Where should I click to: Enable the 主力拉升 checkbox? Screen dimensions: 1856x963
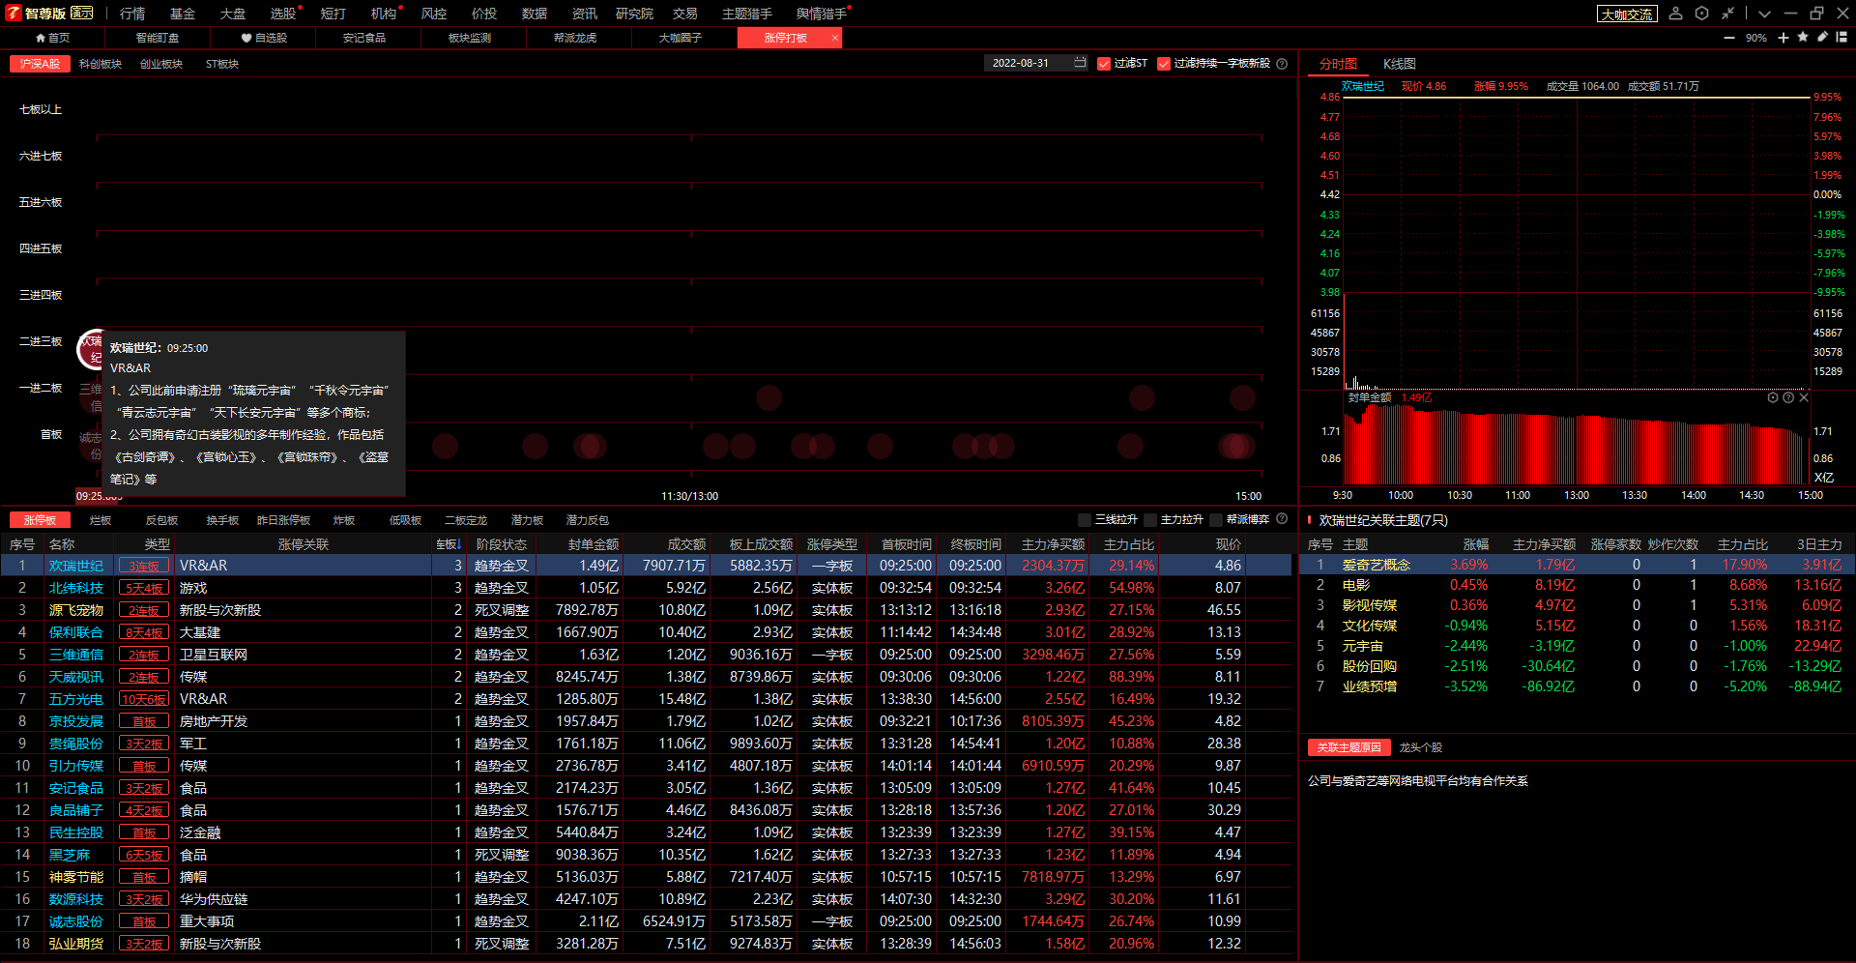[x=1150, y=520]
